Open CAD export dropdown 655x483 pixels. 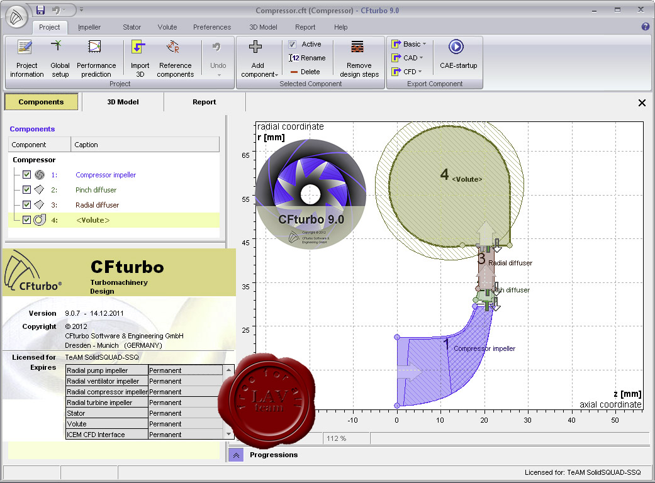point(407,58)
